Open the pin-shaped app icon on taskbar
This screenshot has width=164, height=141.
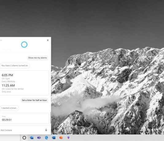(68, 138)
